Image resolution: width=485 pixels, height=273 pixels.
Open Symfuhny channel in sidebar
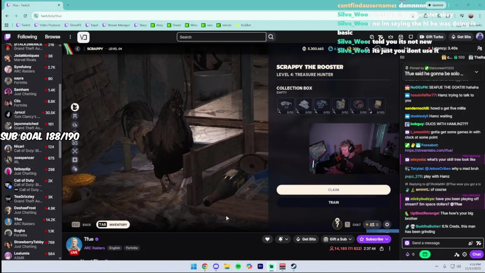click(30, 69)
